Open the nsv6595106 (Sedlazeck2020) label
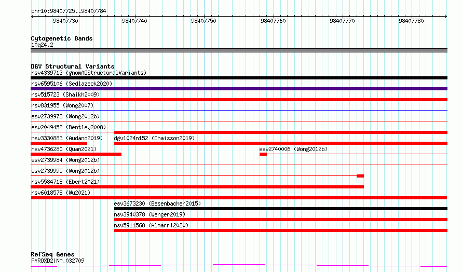This screenshot has width=462, height=272. [x=72, y=84]
